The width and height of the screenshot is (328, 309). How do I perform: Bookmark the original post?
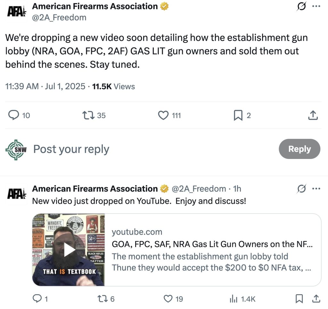tap(238, 115)
